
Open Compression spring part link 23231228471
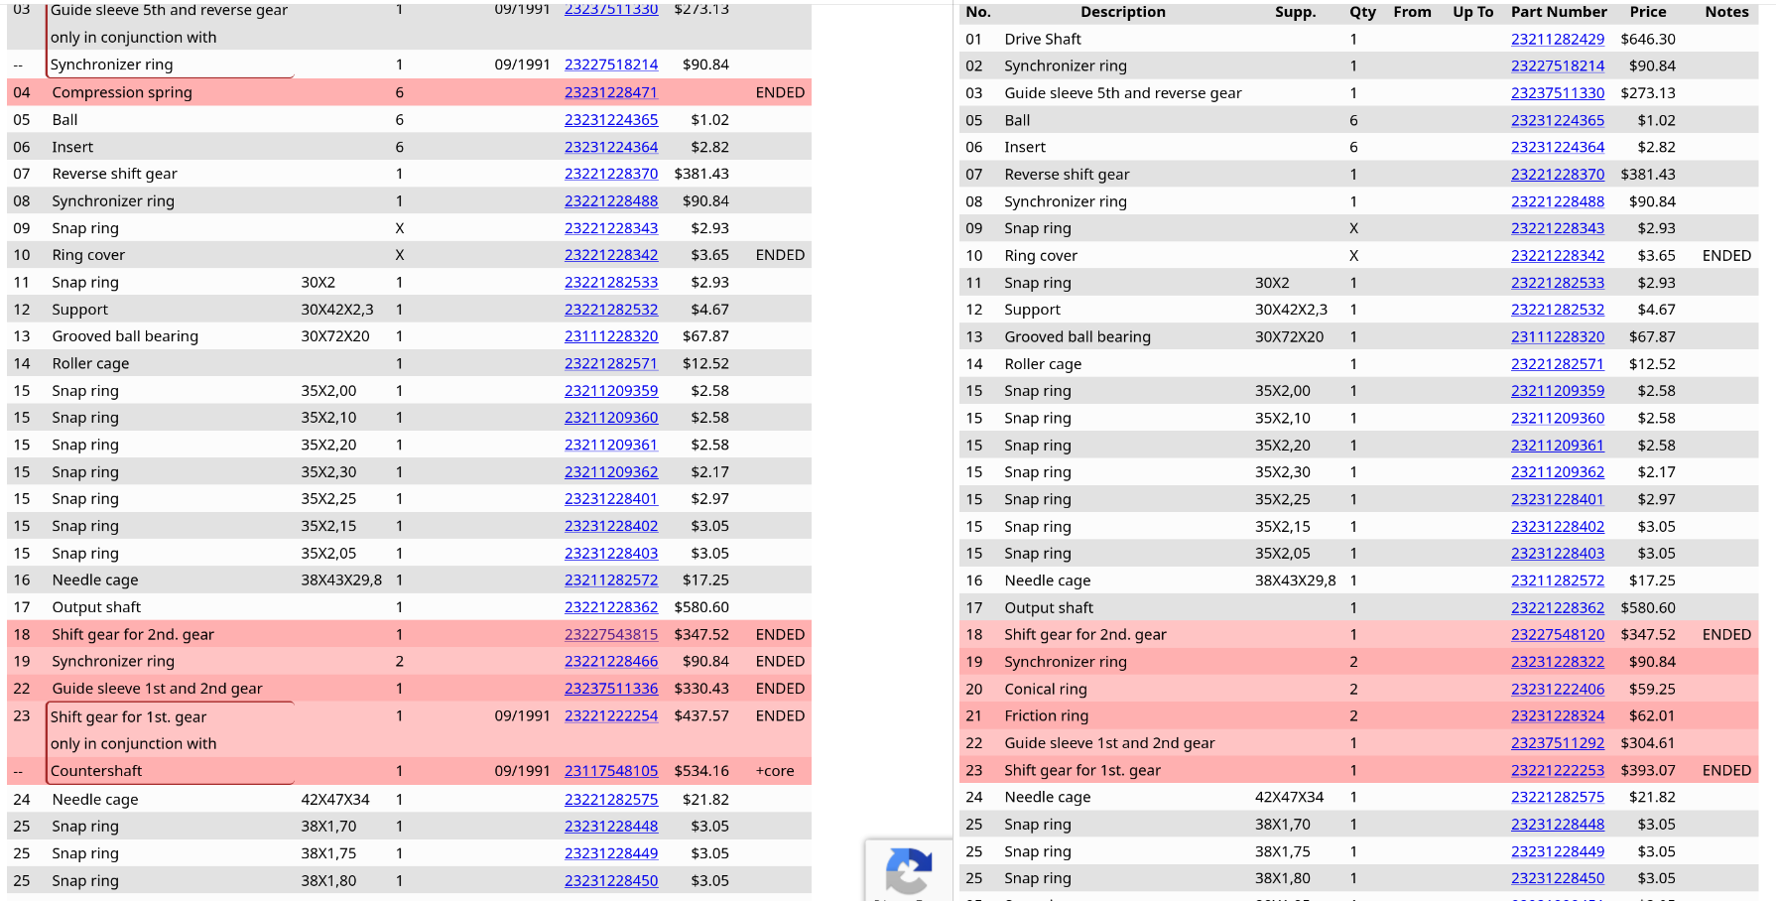pyautogui.click(x=610, y=92)
